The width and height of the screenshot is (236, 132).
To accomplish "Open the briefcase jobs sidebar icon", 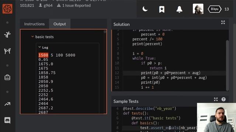I will coord(7,77).
